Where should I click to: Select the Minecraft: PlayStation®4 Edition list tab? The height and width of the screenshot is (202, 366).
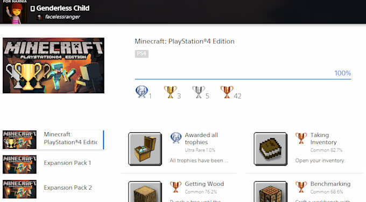tap(53, 140)
